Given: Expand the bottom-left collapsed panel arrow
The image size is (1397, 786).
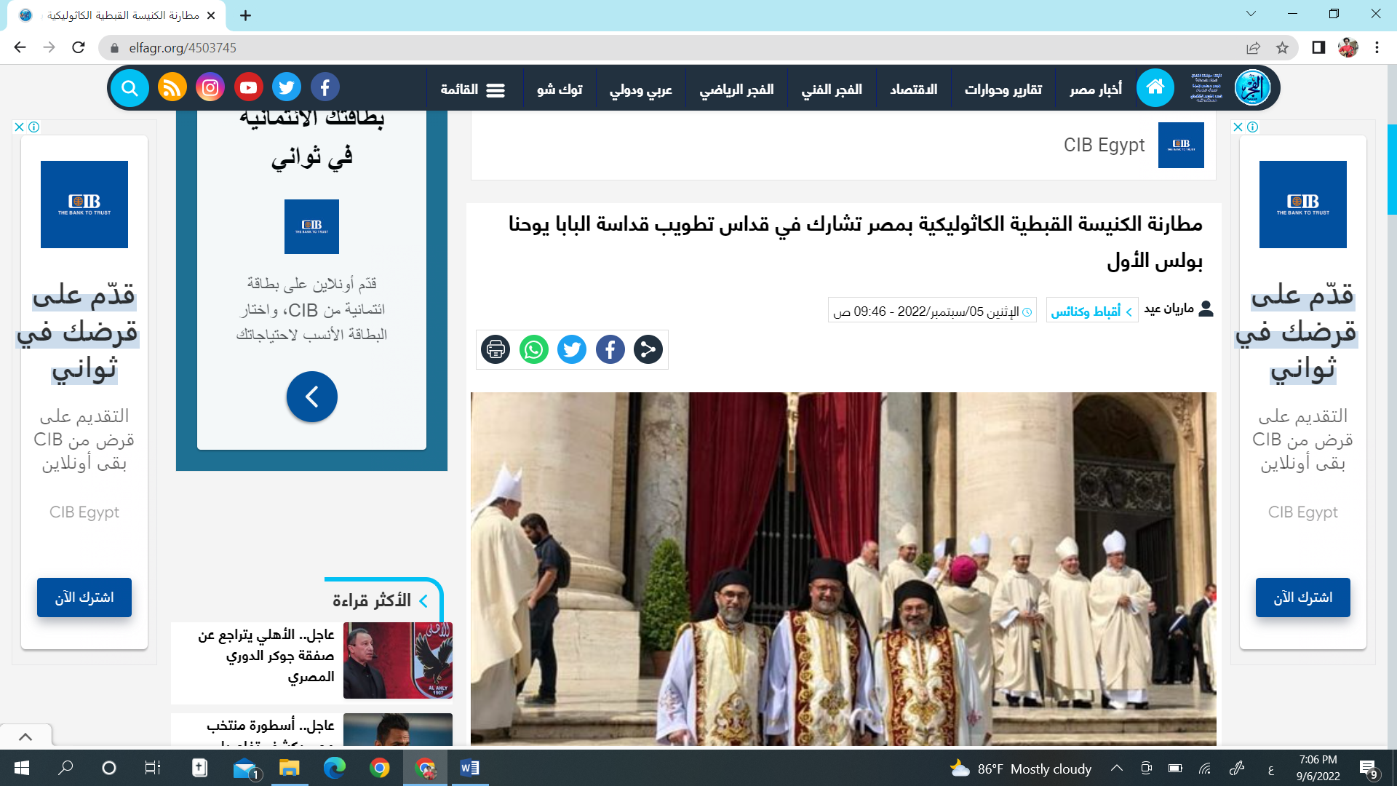Looking at the screenshot, I should pos(25,737).
